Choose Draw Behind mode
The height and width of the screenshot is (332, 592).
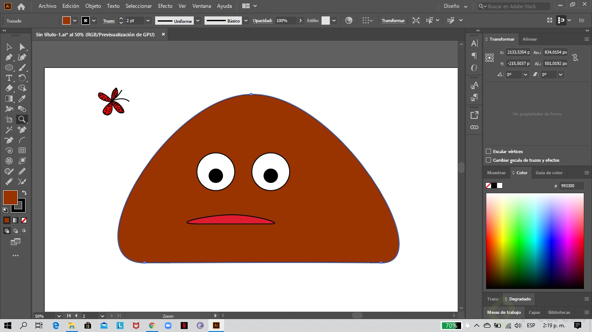coord(15,231)
